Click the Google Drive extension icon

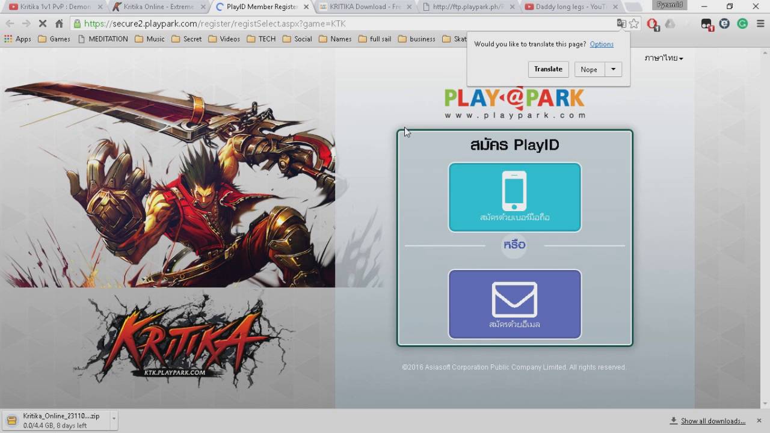tap(670, 24)
